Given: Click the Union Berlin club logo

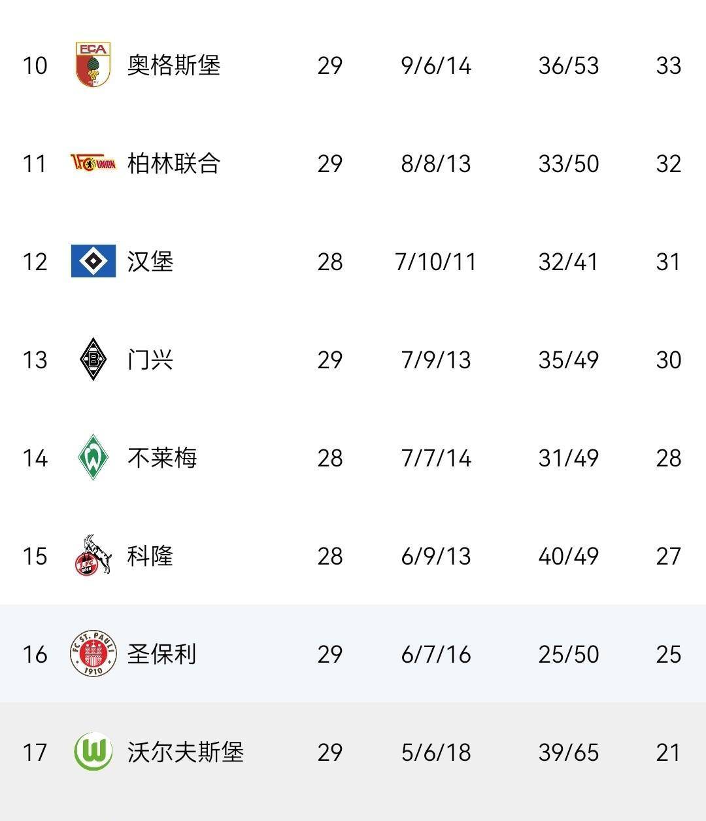Looking at the screenshot, I should pos(93,163).
